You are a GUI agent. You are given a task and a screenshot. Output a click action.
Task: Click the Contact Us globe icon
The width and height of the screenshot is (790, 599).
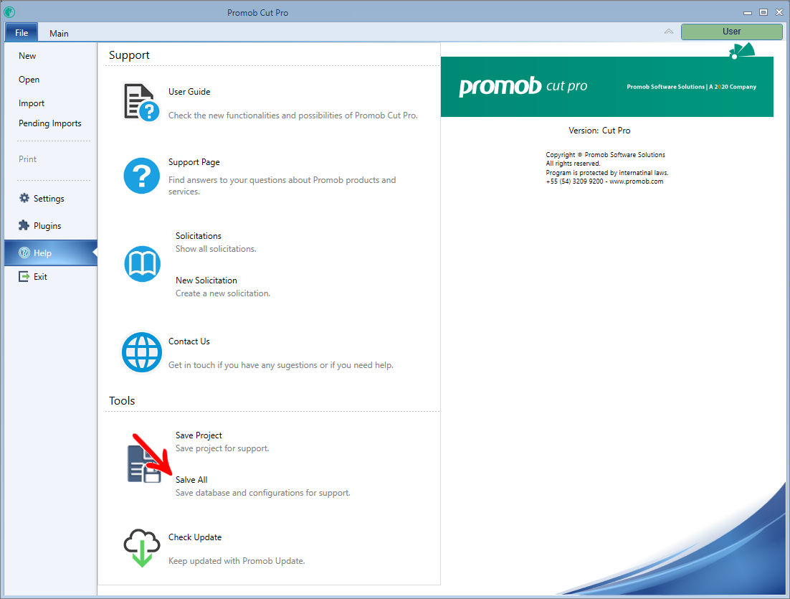[x=141, y=352]
